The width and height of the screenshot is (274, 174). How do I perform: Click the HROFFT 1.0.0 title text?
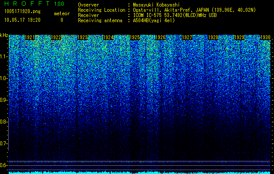[34, 3]
